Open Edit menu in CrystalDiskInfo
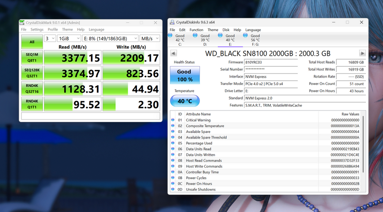Screen dimensions: 383x212 tap(182, 30)
